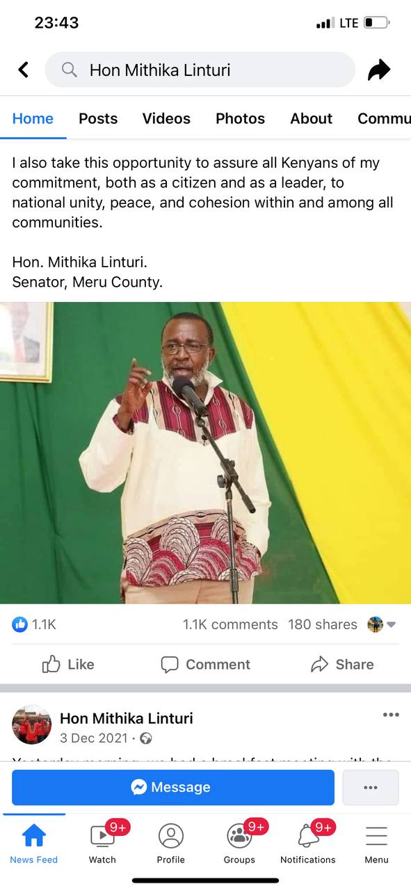Open the Menu hamburger icon
Viewport: 411px width, 891px height.
pyautogui.click(x=376, y=835)
